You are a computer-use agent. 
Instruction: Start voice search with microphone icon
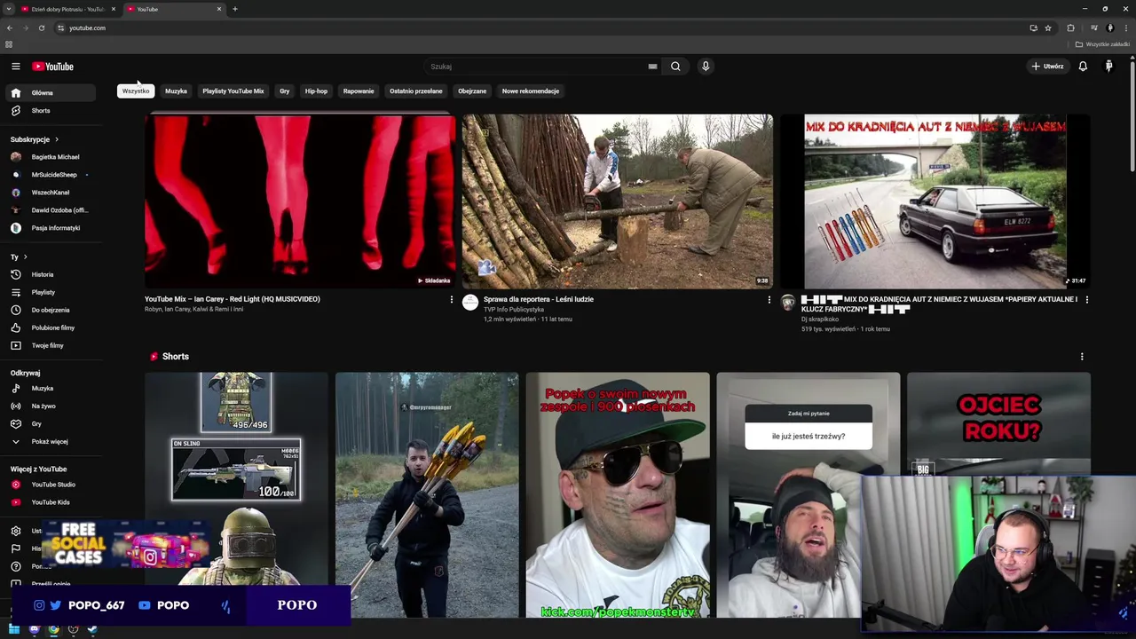pos(706,67)
